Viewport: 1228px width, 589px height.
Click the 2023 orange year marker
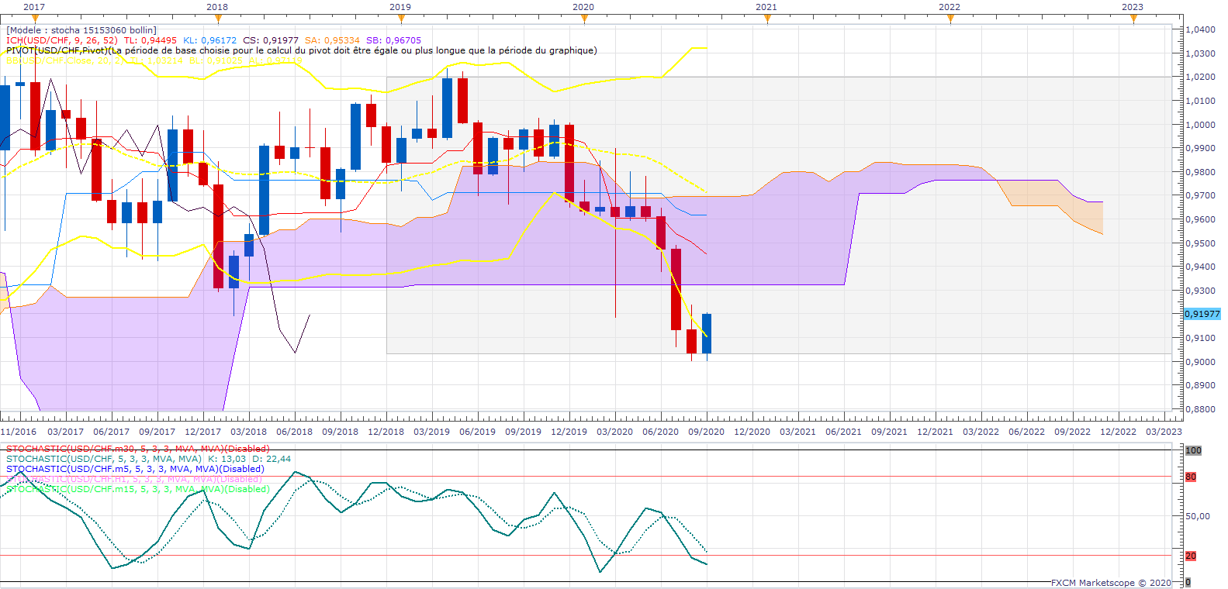pyautogui.click(x=1133, y=19)
